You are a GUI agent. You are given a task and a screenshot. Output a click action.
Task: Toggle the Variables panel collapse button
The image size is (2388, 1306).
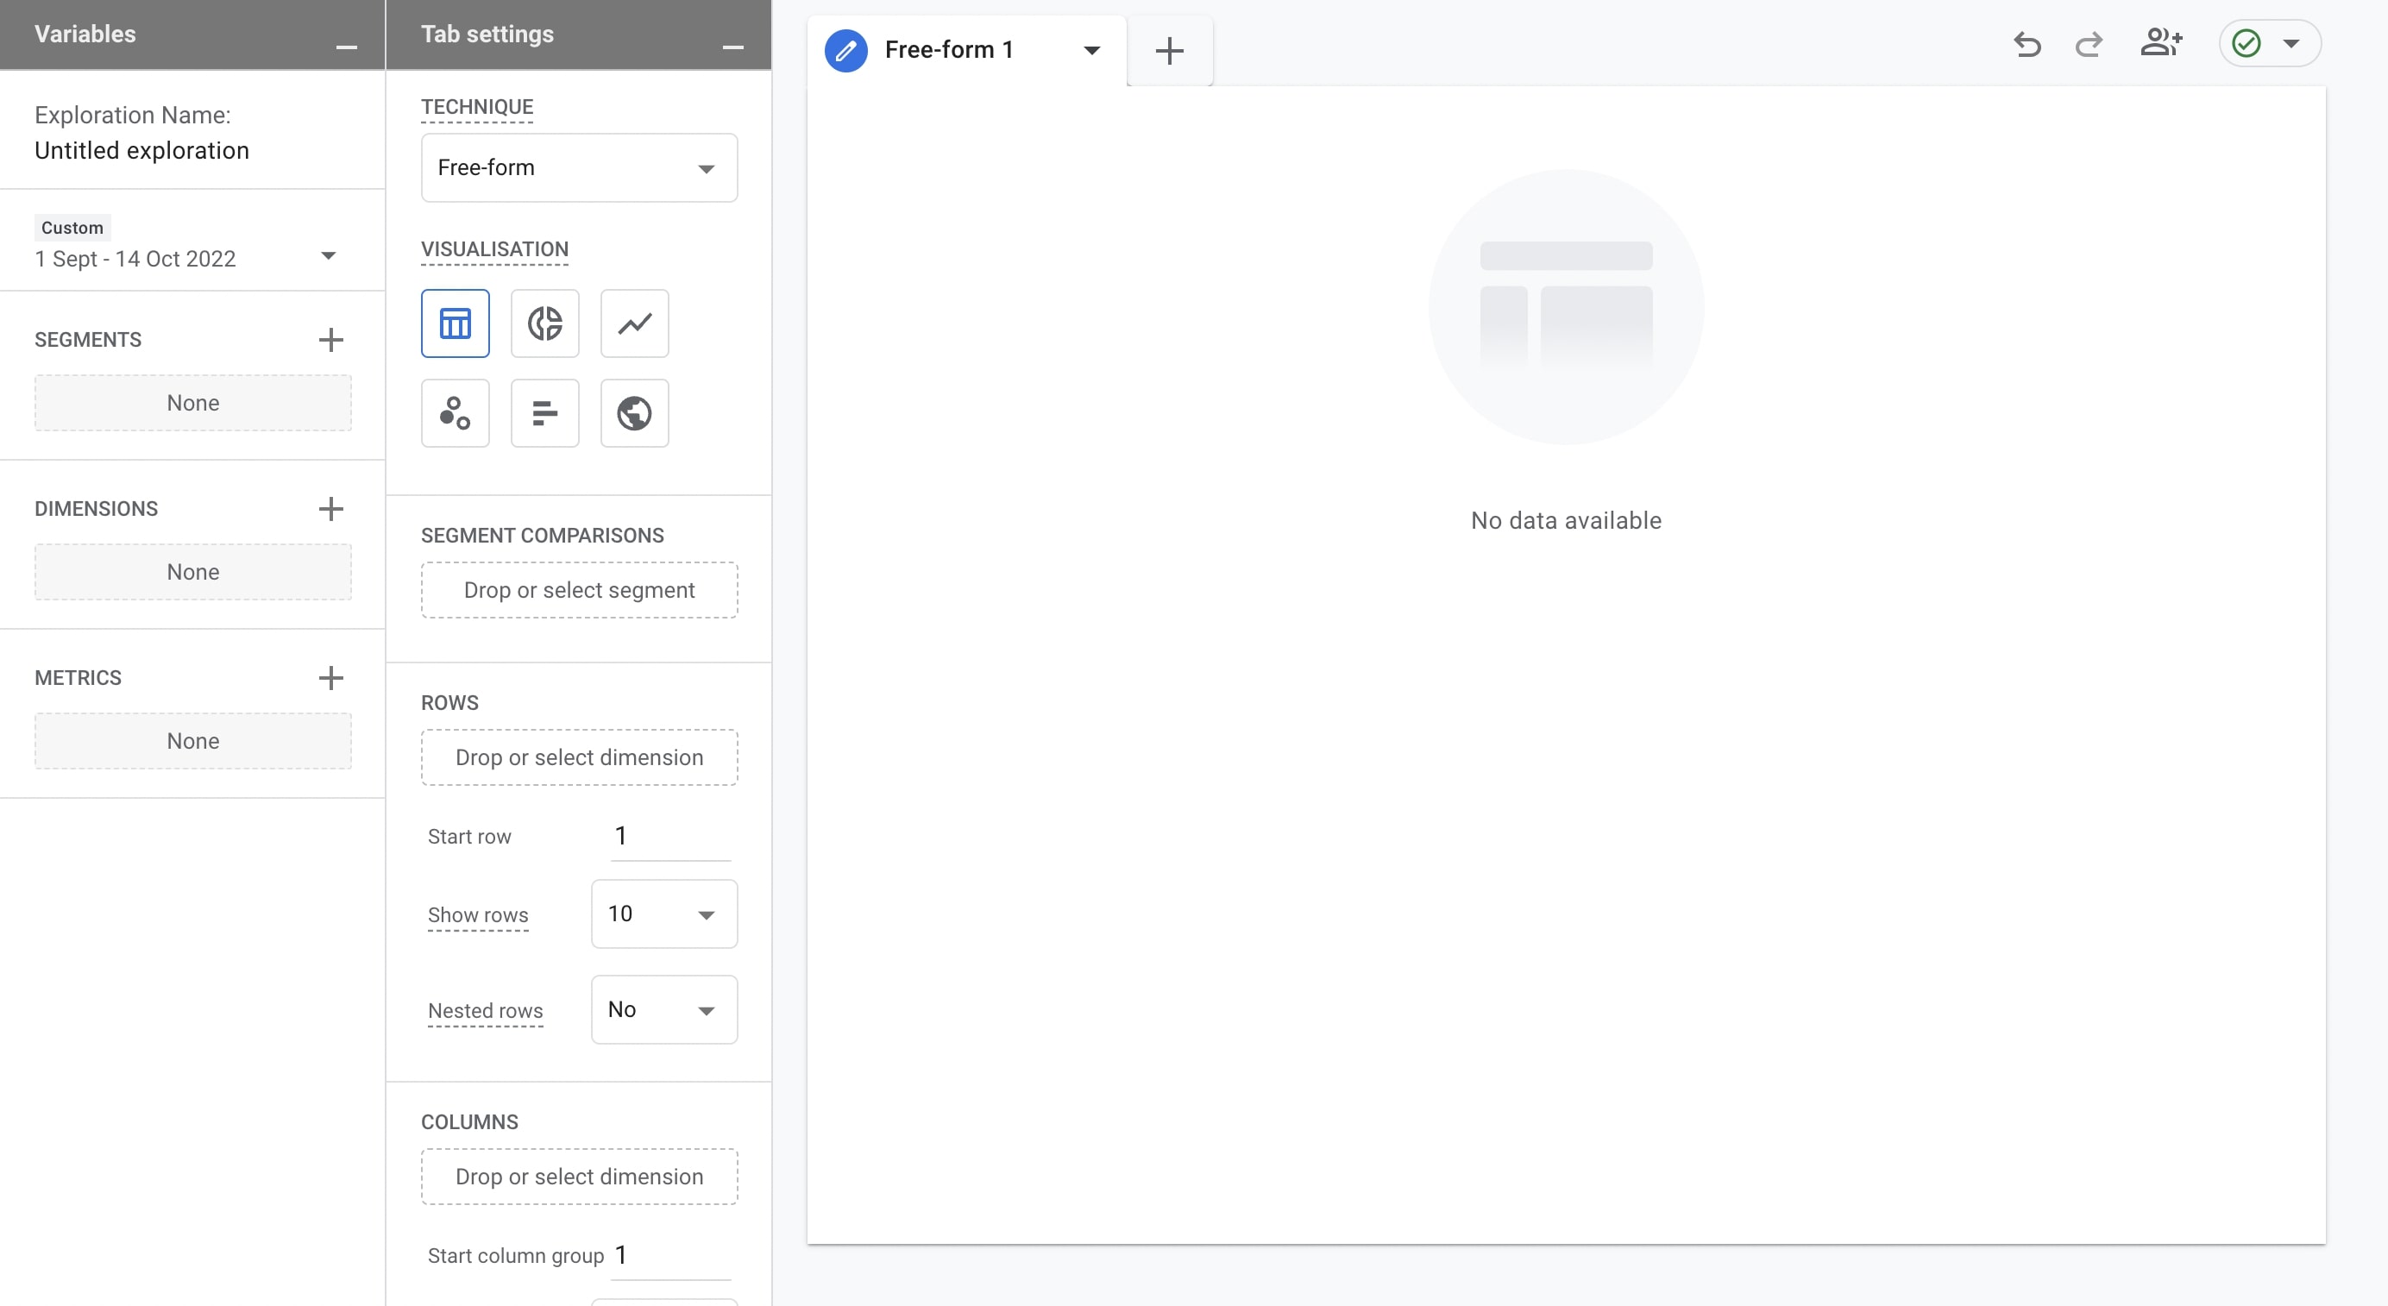(348, 47)
